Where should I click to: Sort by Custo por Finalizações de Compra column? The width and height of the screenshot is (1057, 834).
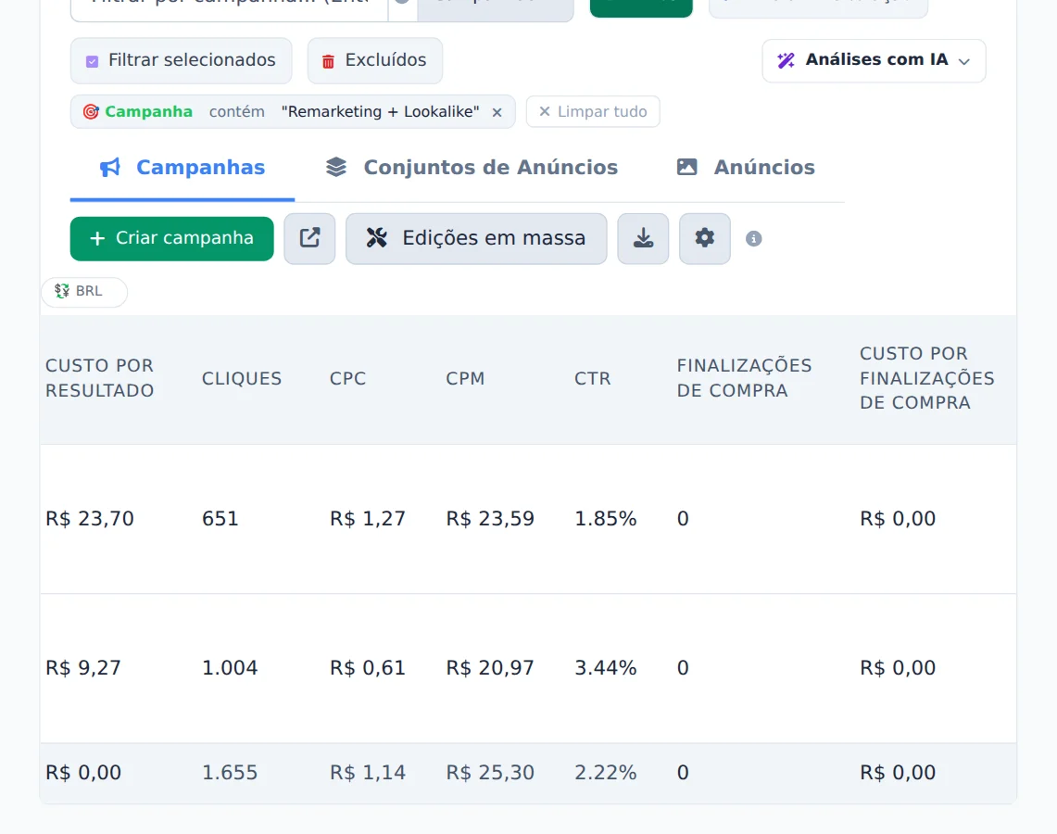pyautogui.click(x=927, y=378)
